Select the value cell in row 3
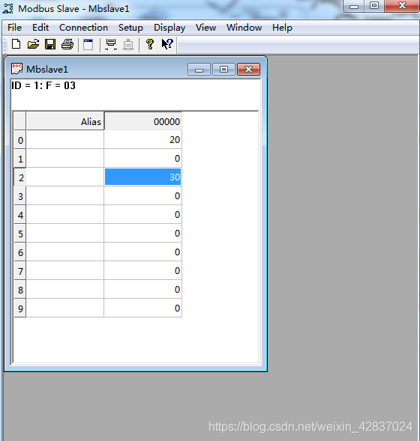 pos(142,195)
